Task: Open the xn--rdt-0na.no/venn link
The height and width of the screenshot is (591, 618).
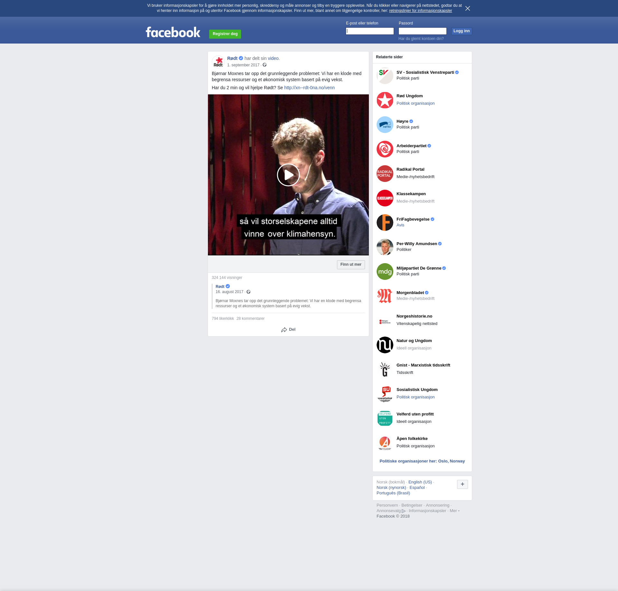Action: pos(309,88)
